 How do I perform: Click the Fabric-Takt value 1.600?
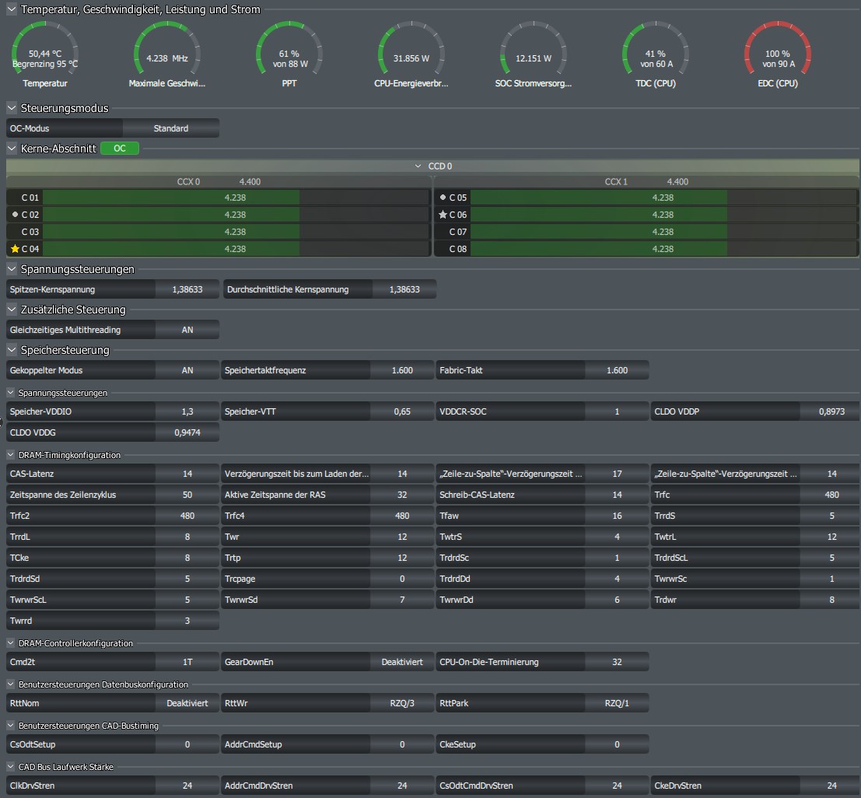617,370
